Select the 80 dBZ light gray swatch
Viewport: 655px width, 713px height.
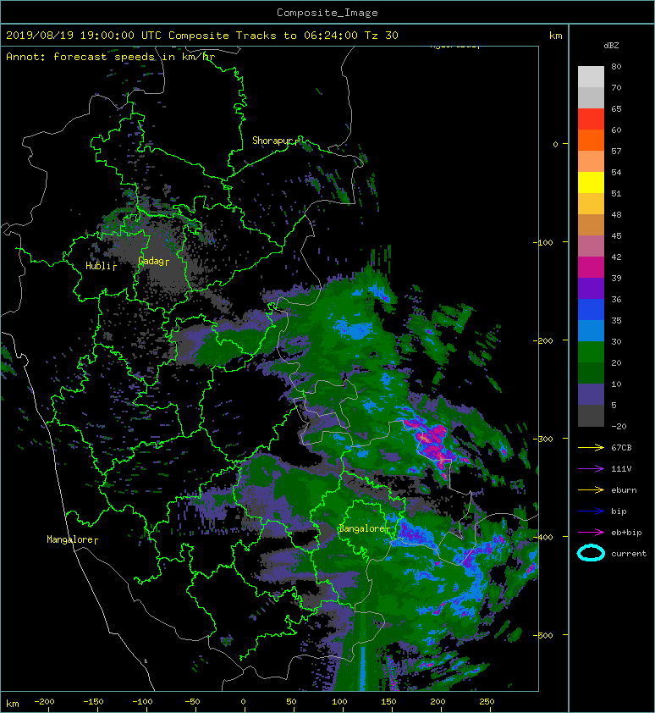[x=591, y=77]
